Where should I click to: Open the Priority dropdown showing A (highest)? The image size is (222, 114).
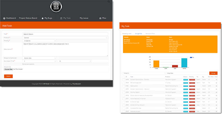click(x=39, y=41)
